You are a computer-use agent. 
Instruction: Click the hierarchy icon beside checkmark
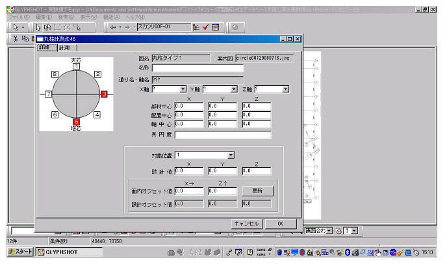click(x=196, y=27)
